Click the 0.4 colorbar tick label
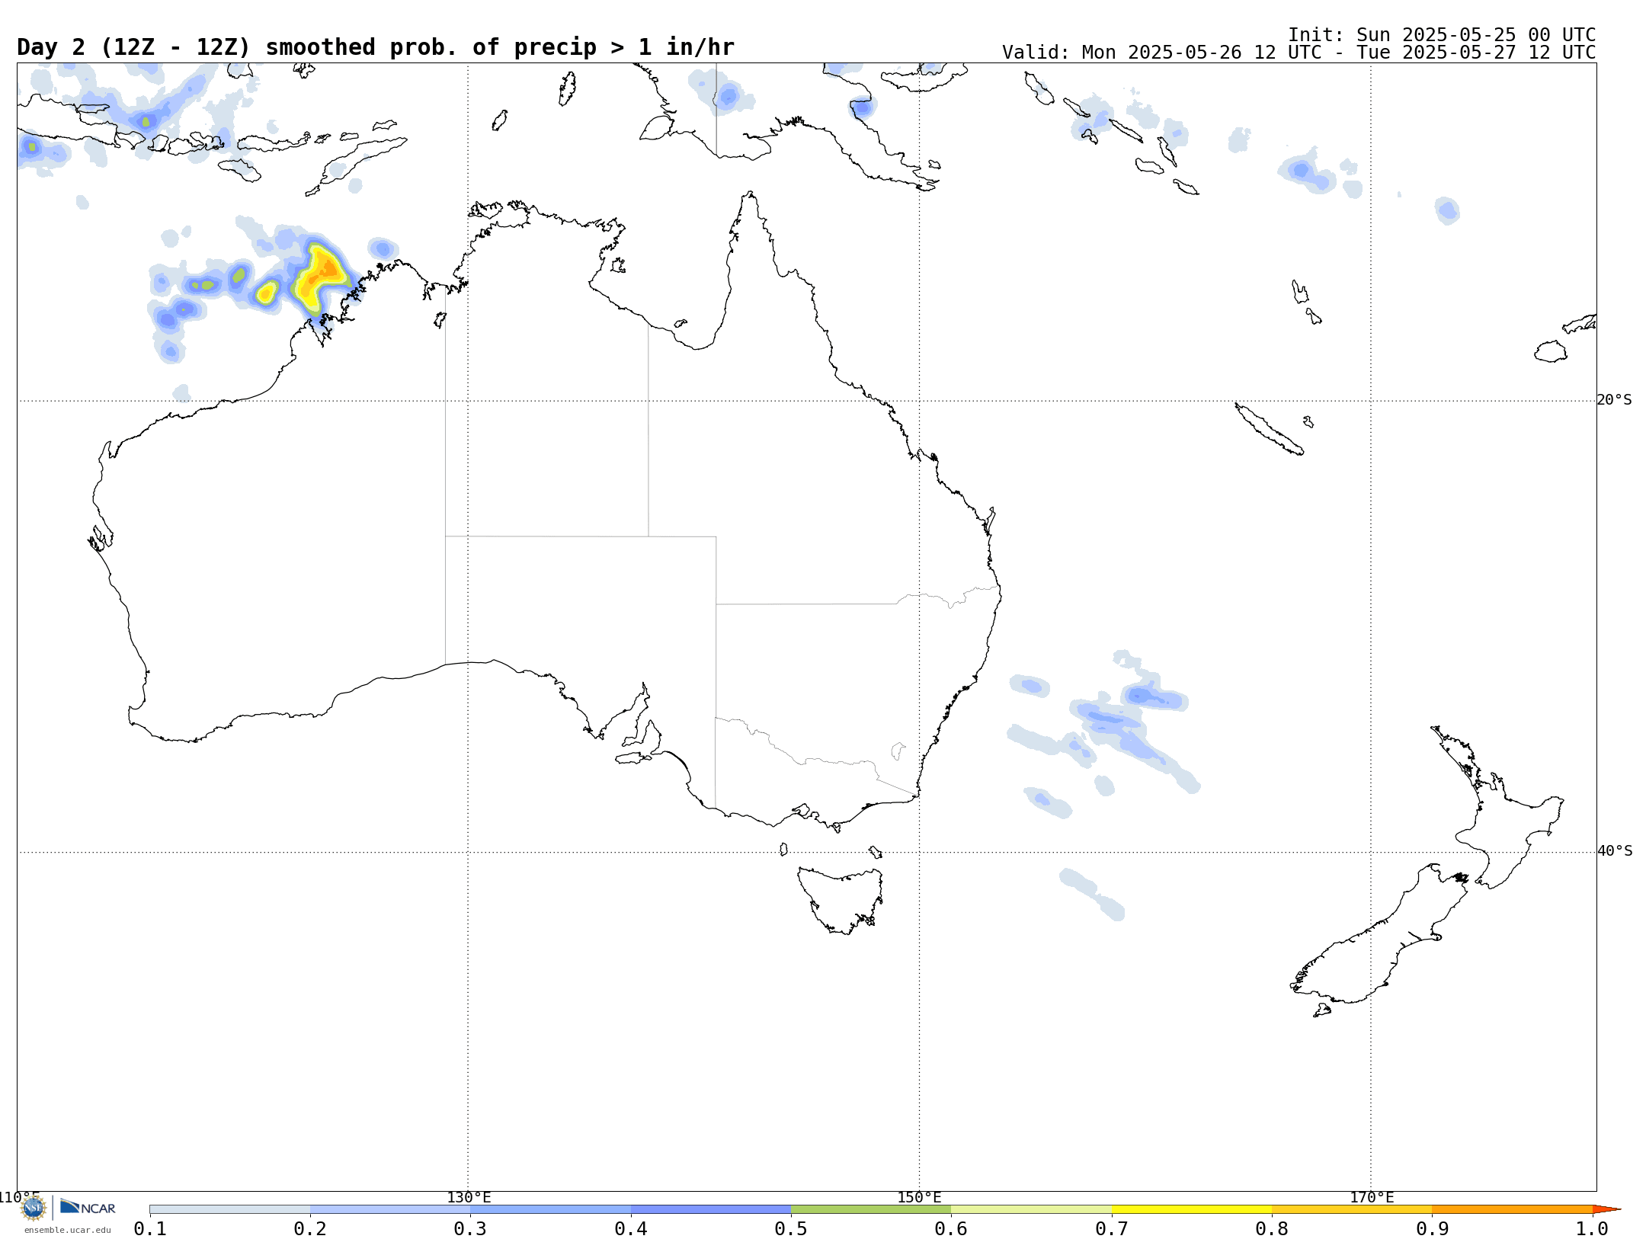The image size is (1646, 1239). pos(631,1229)
